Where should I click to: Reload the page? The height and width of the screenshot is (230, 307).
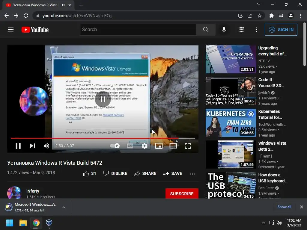26,16
